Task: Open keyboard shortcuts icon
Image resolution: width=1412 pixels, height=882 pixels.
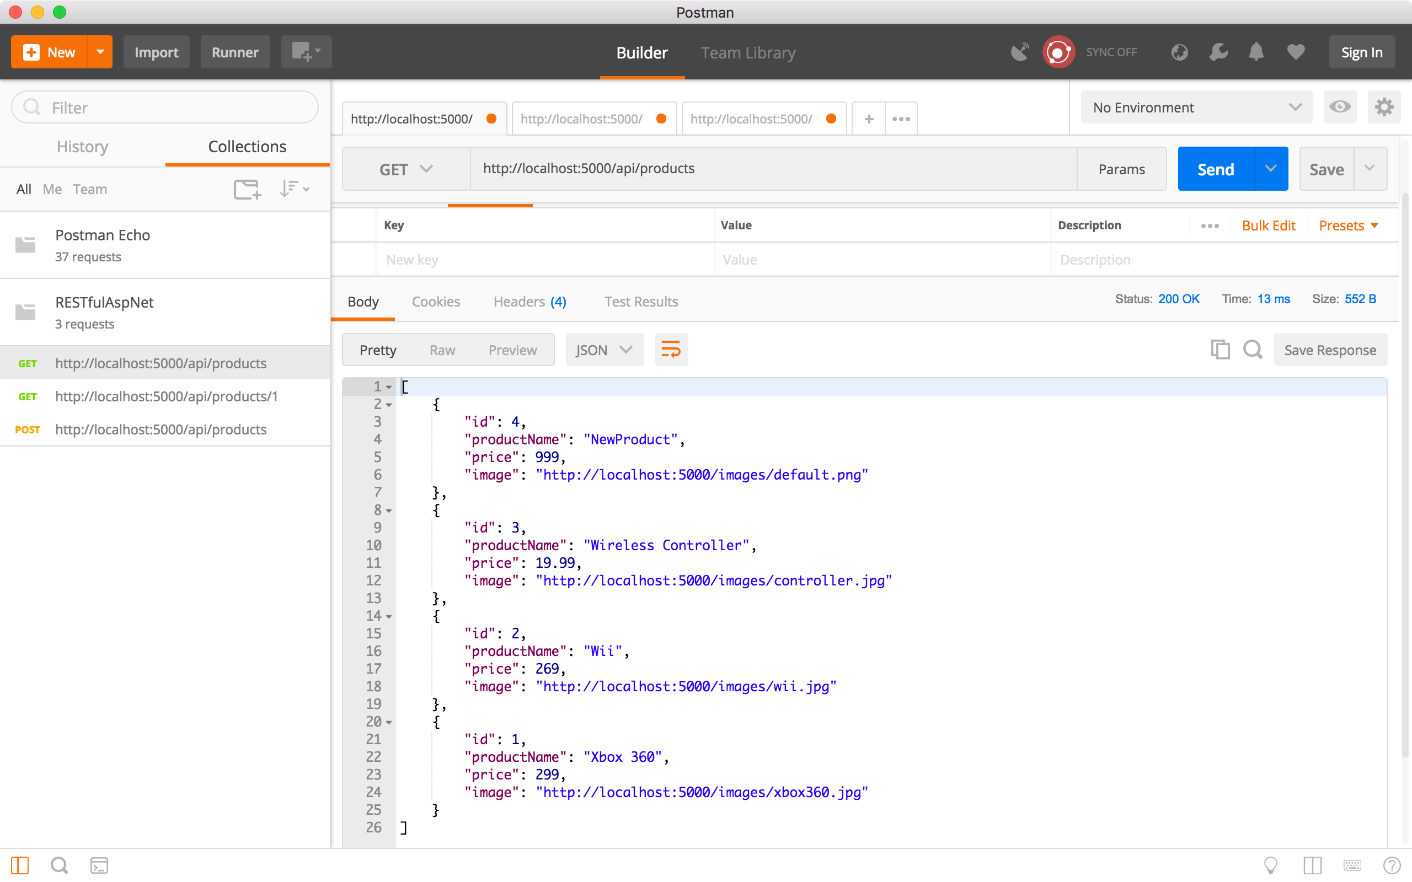Action: (x=1352, y=865)
